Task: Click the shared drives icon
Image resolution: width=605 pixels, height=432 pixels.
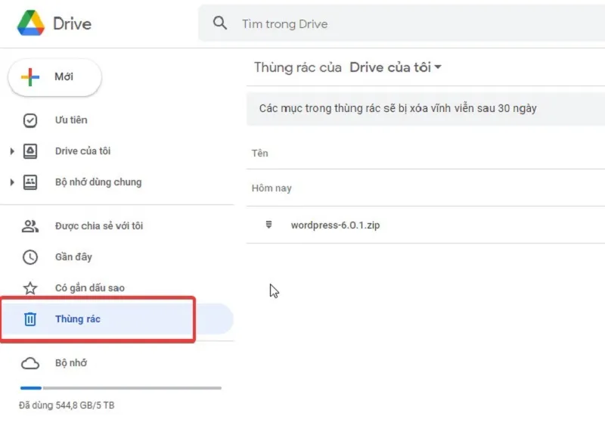Action: coord(30,182)
